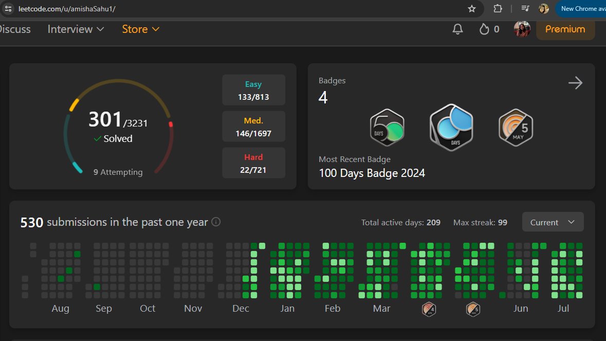The height and width of the screenshot is (341, 606).
Task: Click the notifications bell icon
Action: coord(457,29)
